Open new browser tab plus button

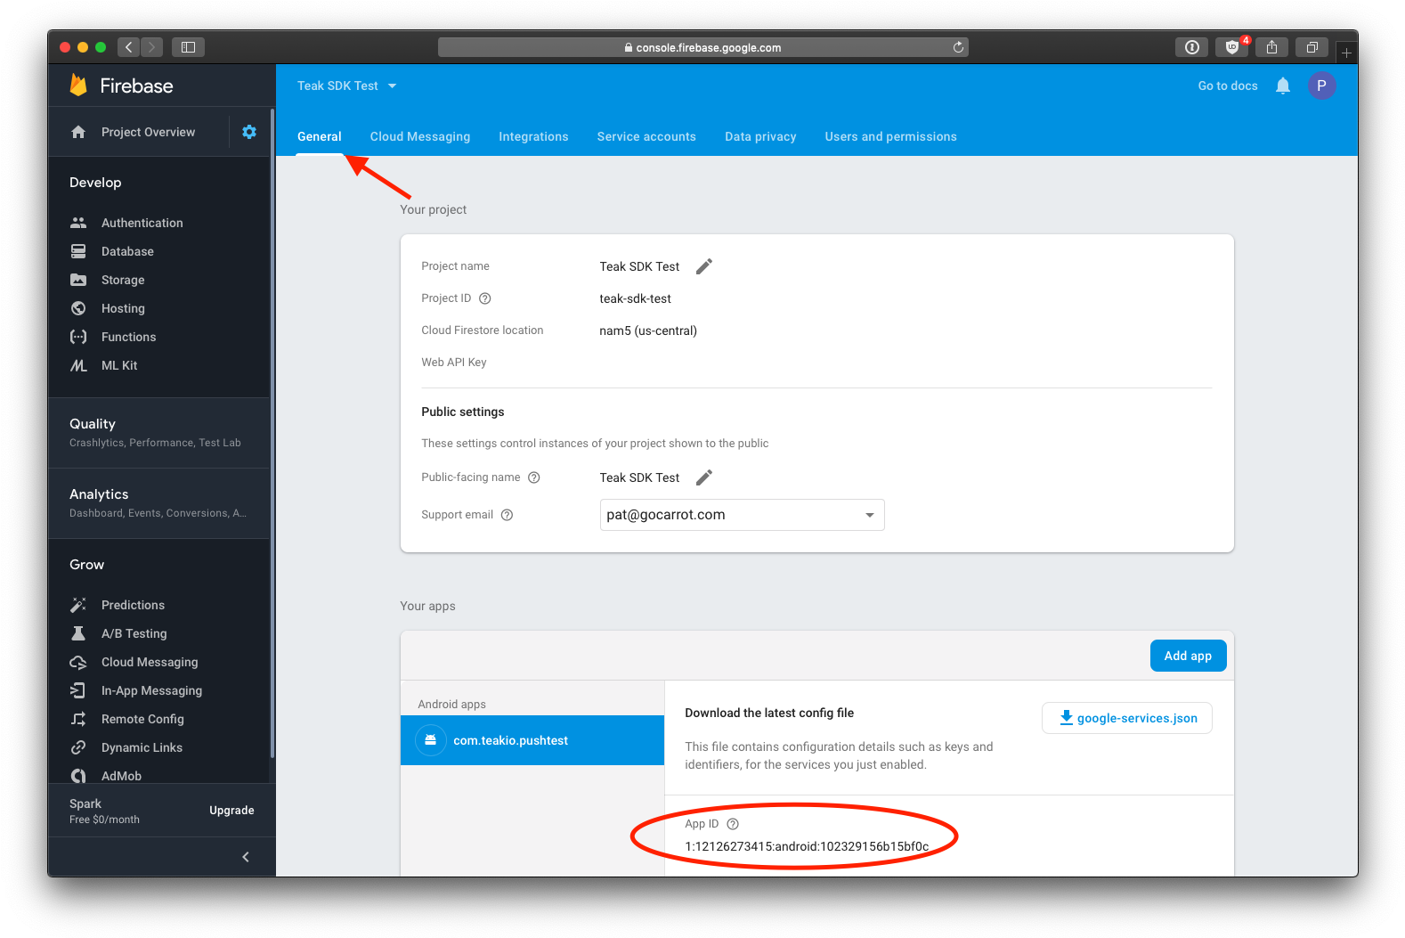[x=1346, y=53]
